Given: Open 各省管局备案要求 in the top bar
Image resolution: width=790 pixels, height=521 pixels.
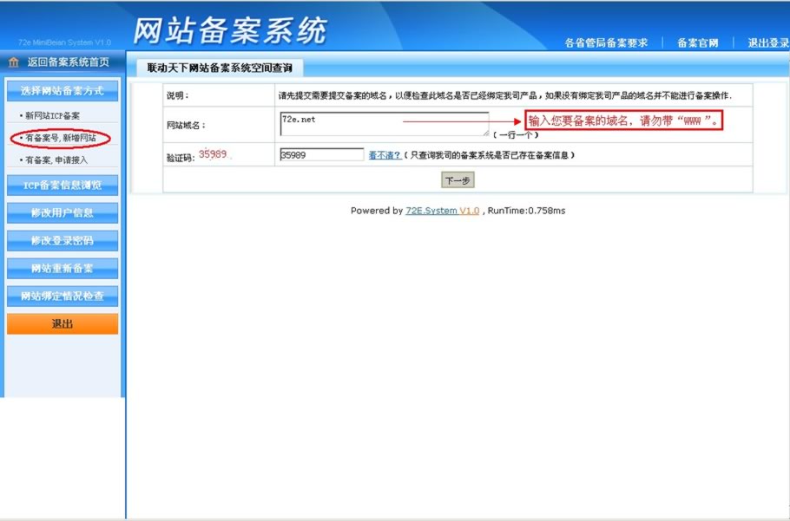Looking at the screenshot, I should tap(605, 43).
